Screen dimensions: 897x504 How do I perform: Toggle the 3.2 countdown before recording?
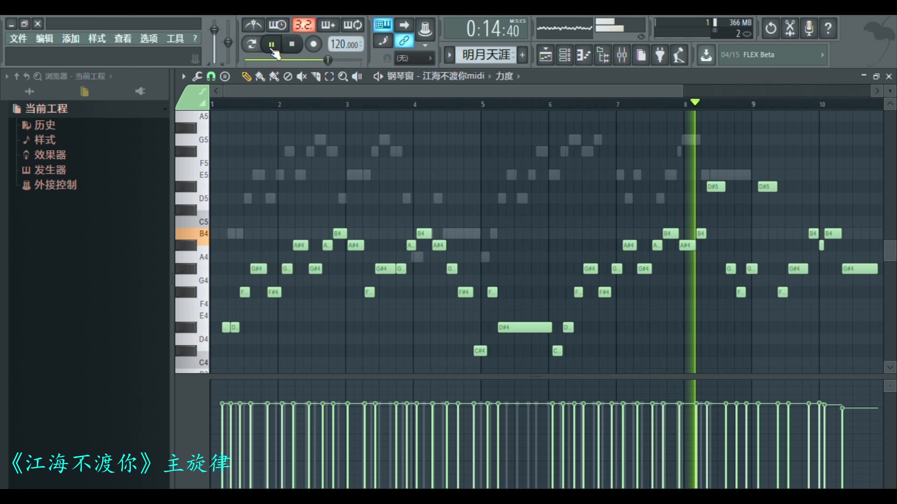point(304,25)
